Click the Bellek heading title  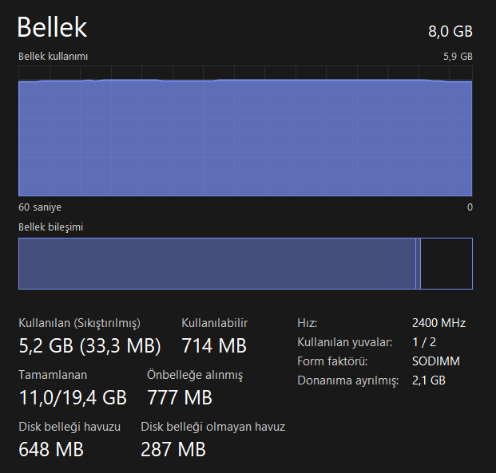point(52,28)
